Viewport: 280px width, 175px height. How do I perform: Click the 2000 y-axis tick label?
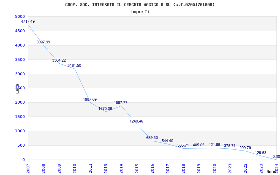click(20, 102)
